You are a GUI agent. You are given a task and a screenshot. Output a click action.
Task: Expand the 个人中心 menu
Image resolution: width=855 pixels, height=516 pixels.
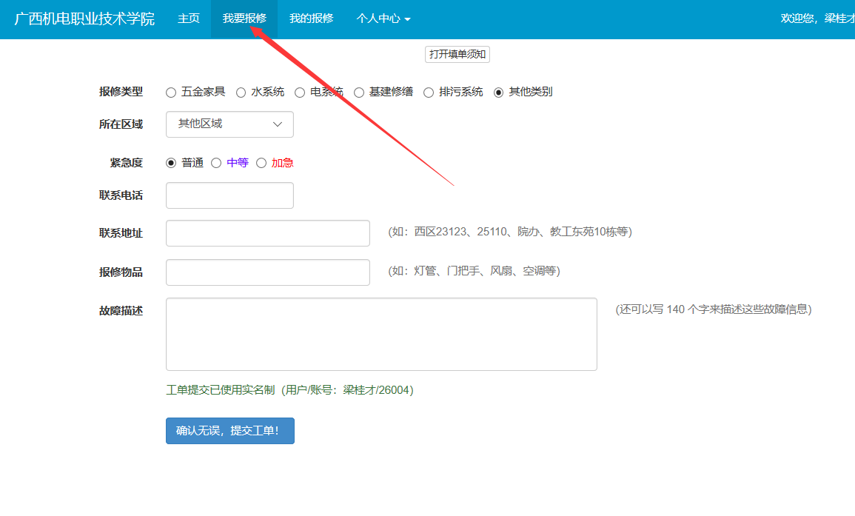click(x=383, y=19)
